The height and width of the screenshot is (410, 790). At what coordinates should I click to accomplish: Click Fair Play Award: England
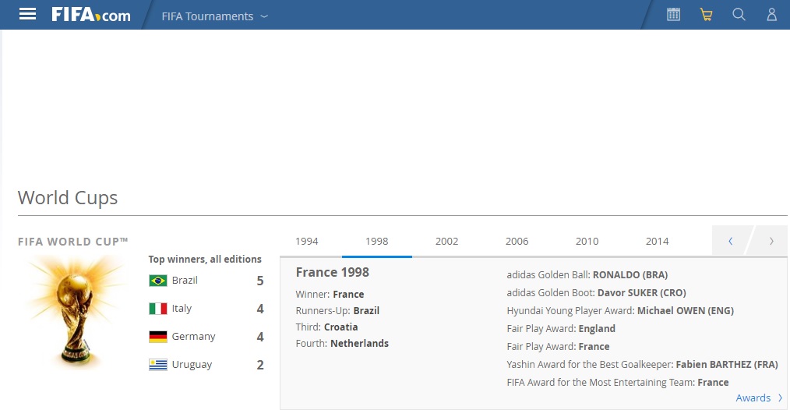561,329
